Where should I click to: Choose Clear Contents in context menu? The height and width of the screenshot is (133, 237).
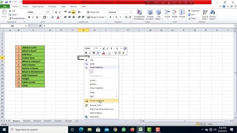pyautogui.click(x=101, y=88)
